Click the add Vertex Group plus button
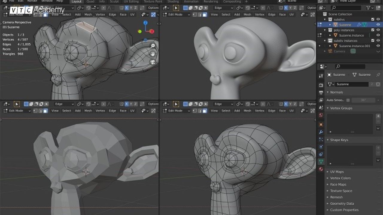This screenshot has width=383, height=215. pyautogui.click(x=378, y=116)
